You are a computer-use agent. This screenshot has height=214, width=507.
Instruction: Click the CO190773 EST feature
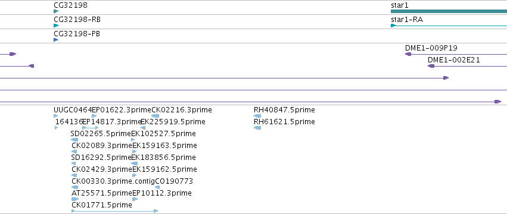click(x=157, y=187)
